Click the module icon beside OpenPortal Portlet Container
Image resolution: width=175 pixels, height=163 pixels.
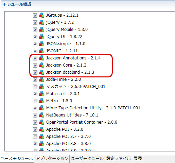41,122
